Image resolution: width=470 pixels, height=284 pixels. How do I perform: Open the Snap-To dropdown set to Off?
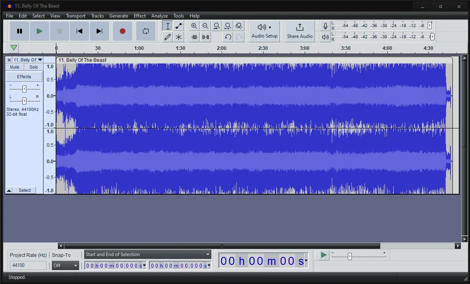coord(65,265)
